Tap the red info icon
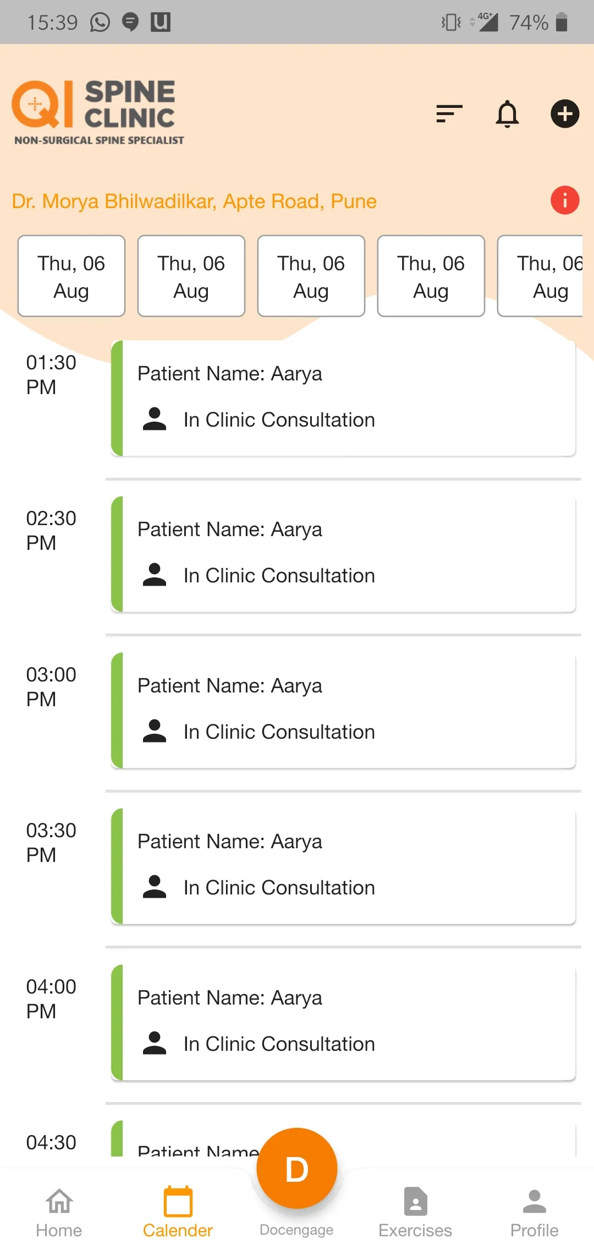This screenshot has height=1255, width=594. pyautogui.click(x=565, y=200)
